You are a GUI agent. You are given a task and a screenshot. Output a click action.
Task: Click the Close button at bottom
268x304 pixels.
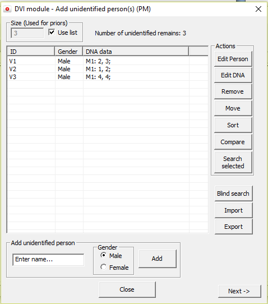pyautogui.click(x=127, y=289)
